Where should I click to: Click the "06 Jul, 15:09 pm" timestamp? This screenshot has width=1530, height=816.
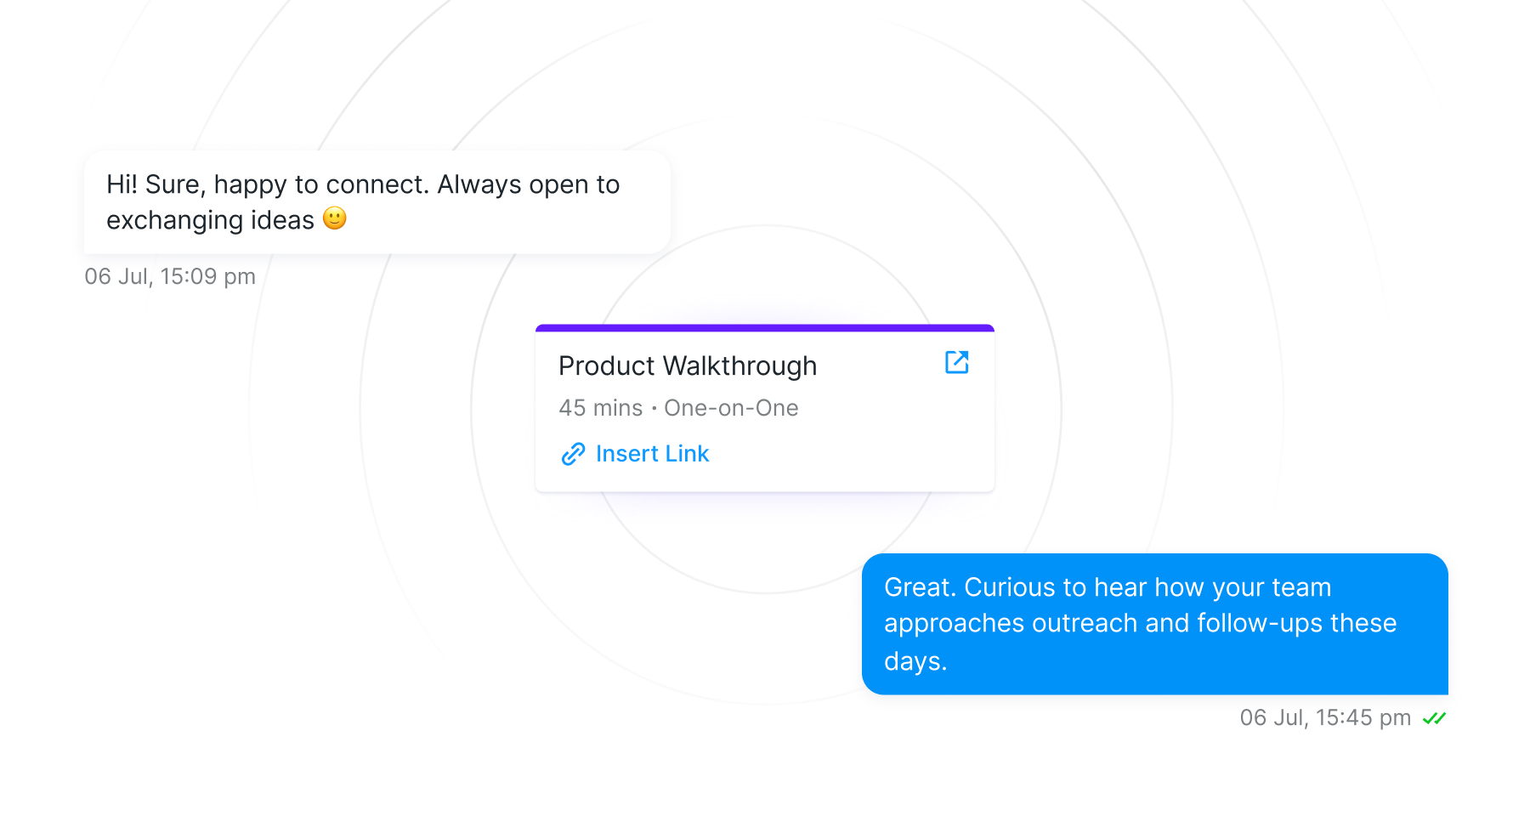[170, 276]
